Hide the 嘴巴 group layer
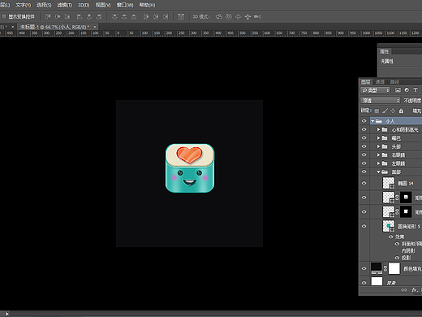The height and width of the screenshot is (317, 422). coord(364,138)
